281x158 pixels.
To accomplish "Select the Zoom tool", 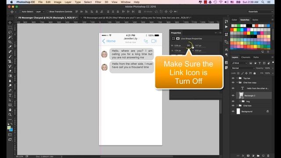I will tap(10, 115).
